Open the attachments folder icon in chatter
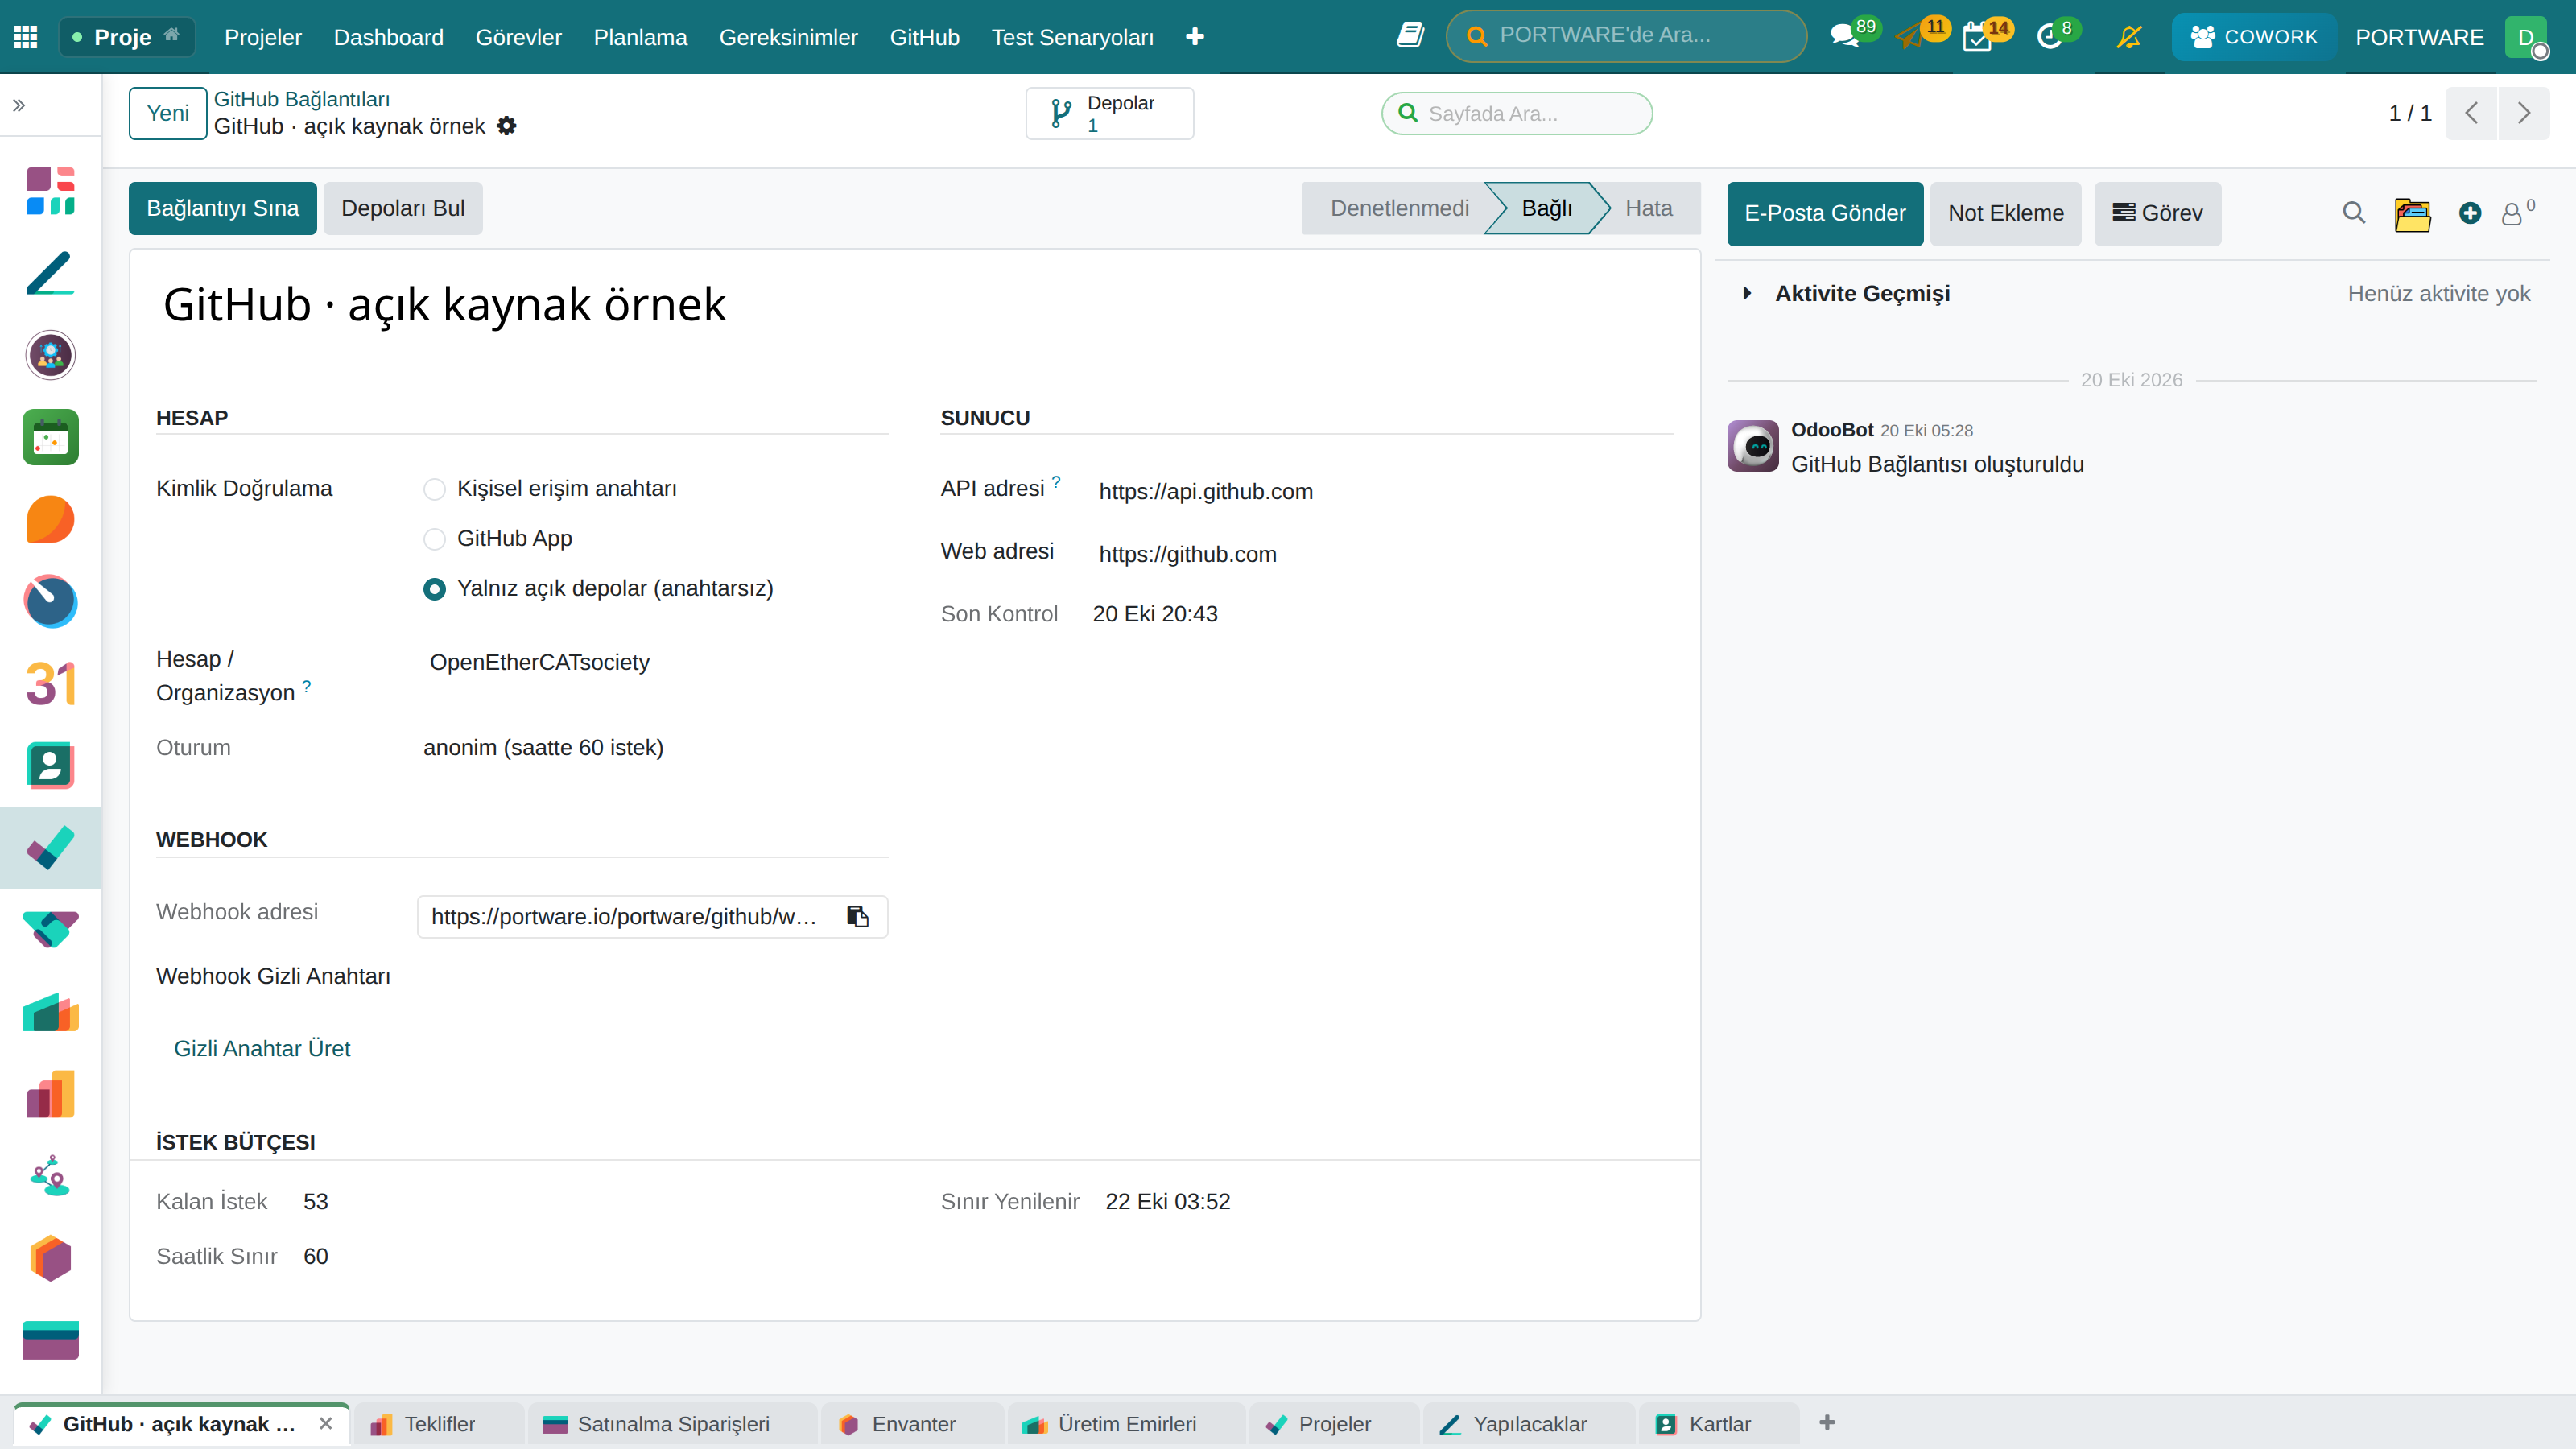2576x1449 pixels. 2412,214
